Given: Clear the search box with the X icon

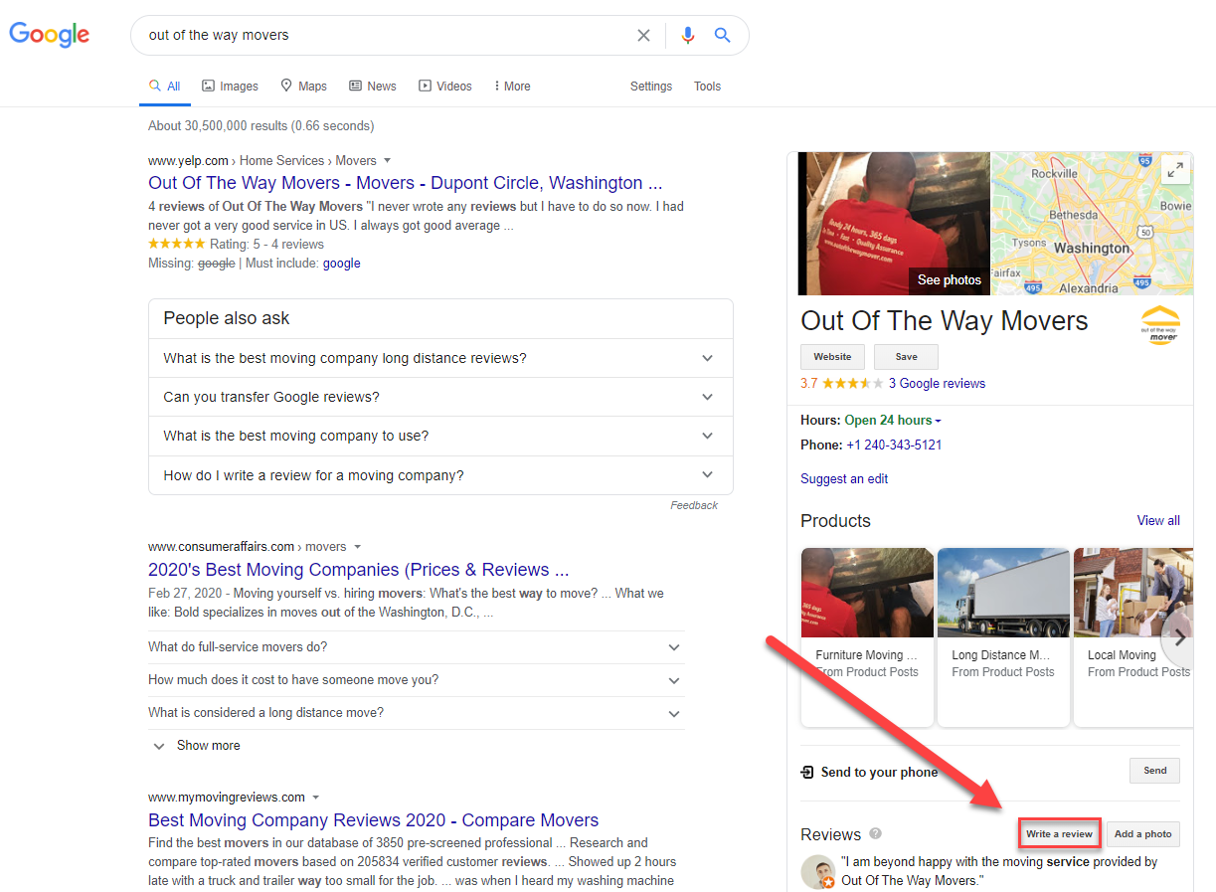Looking at the screenshot, I should point(643,35).
